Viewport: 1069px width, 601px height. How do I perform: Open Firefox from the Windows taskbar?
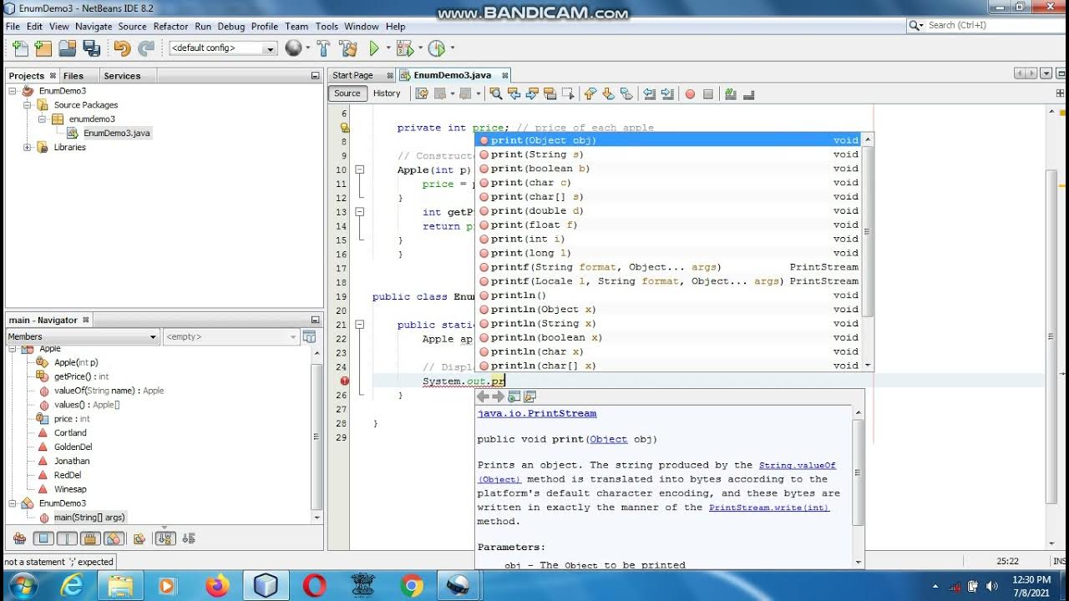217,586
